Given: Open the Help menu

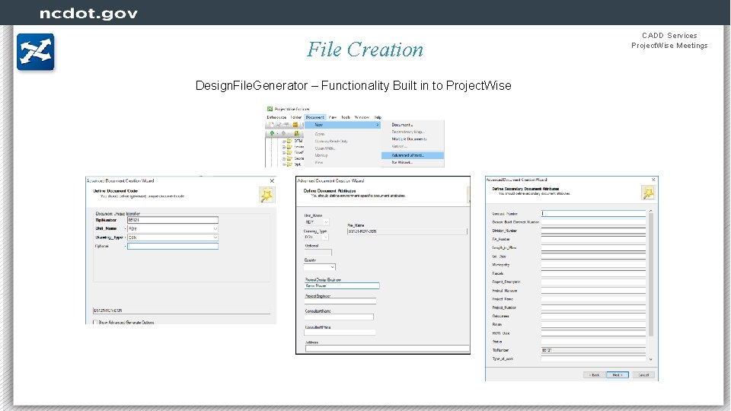Looking at the screenshot, I should point(378,117).
